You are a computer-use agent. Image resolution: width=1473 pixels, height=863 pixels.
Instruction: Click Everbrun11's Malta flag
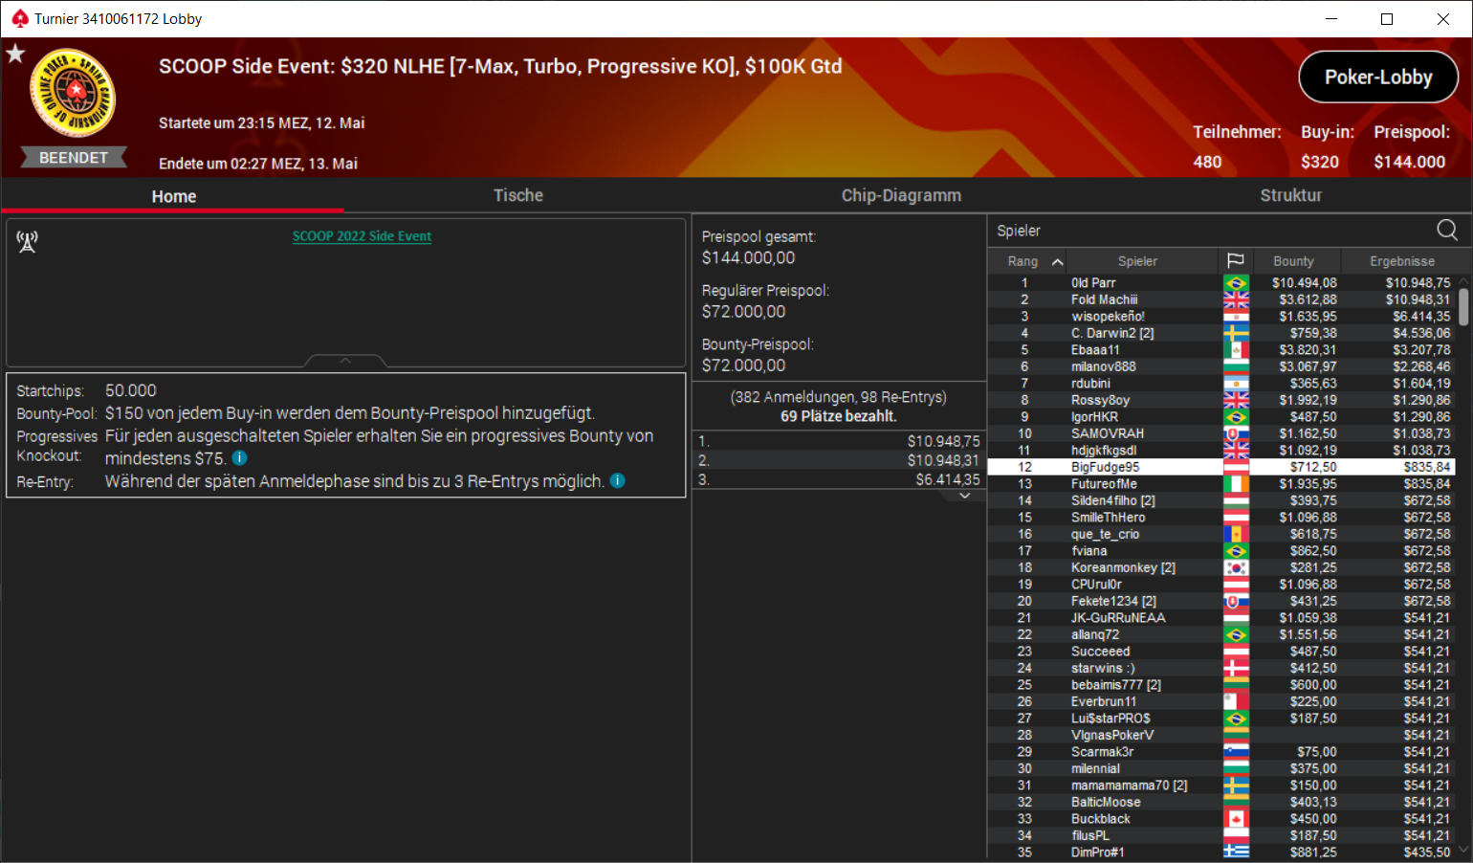pyautogui.click(x=1236, y=701)
